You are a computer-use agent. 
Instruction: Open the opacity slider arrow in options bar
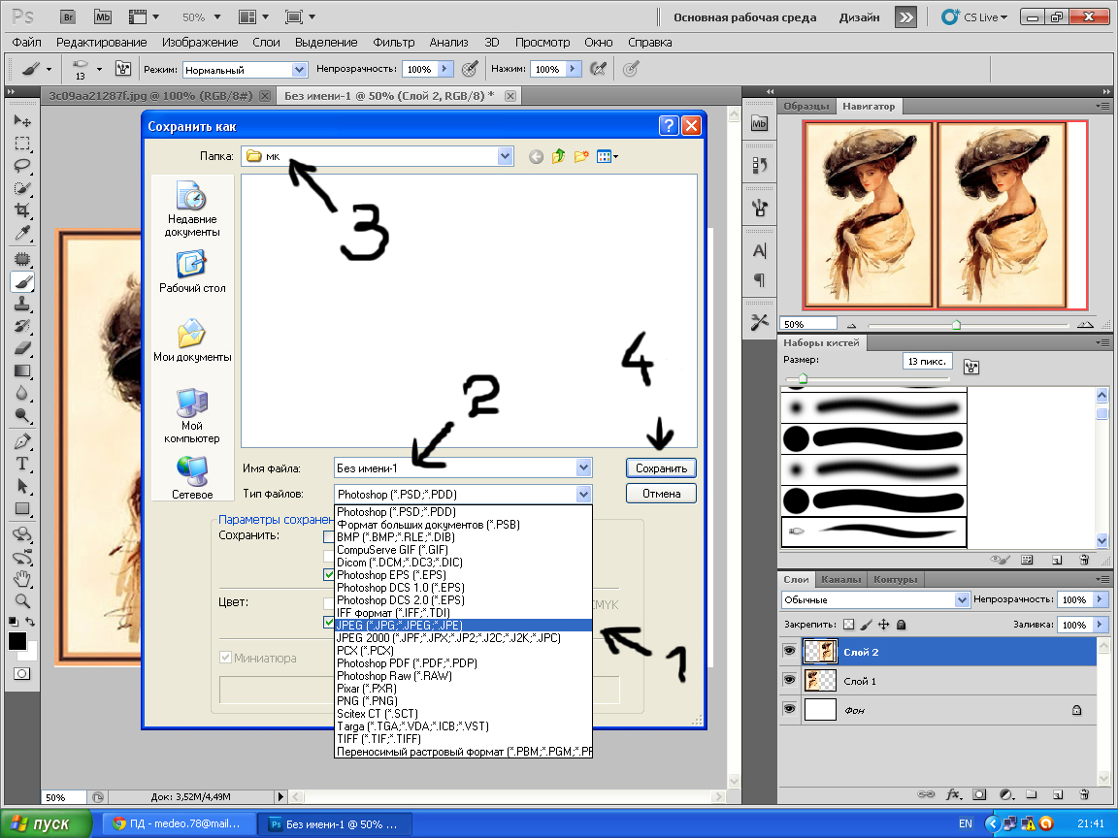click(444, 69)
